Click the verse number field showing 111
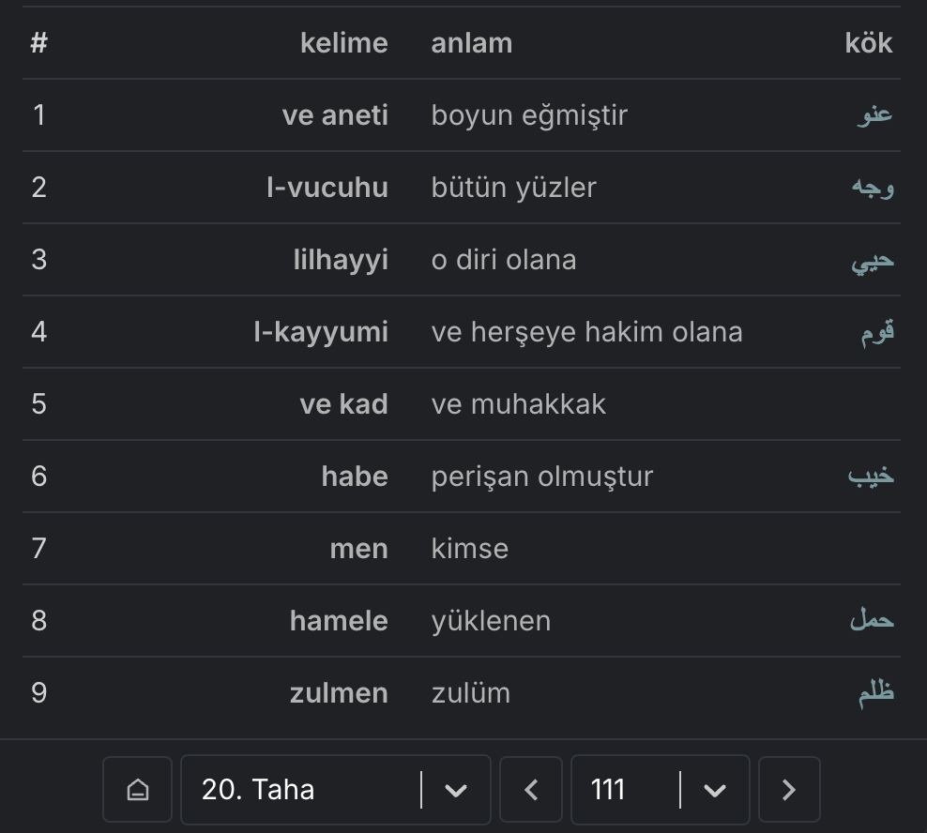This screenshot has width=927, height=833. pos(608,789)
